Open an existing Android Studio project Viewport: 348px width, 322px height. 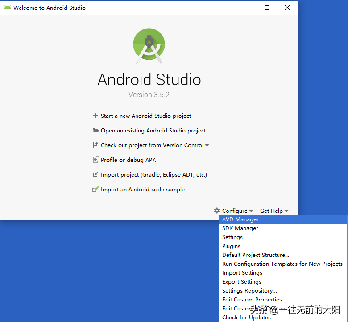153,131
